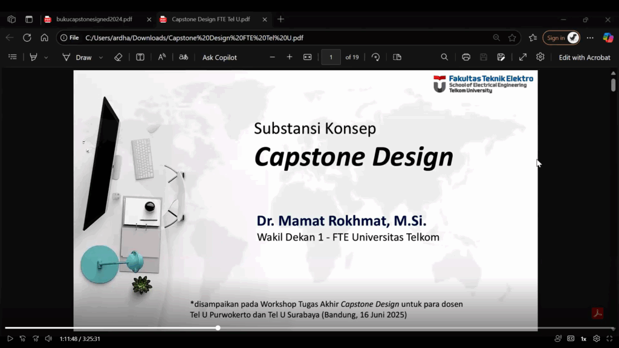Click the Read aloud icon
This screenshot has height=348, width=619.
point(162,57)
